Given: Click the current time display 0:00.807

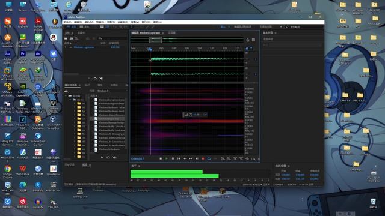Looking at the screenshot, I should coord(138,159).
